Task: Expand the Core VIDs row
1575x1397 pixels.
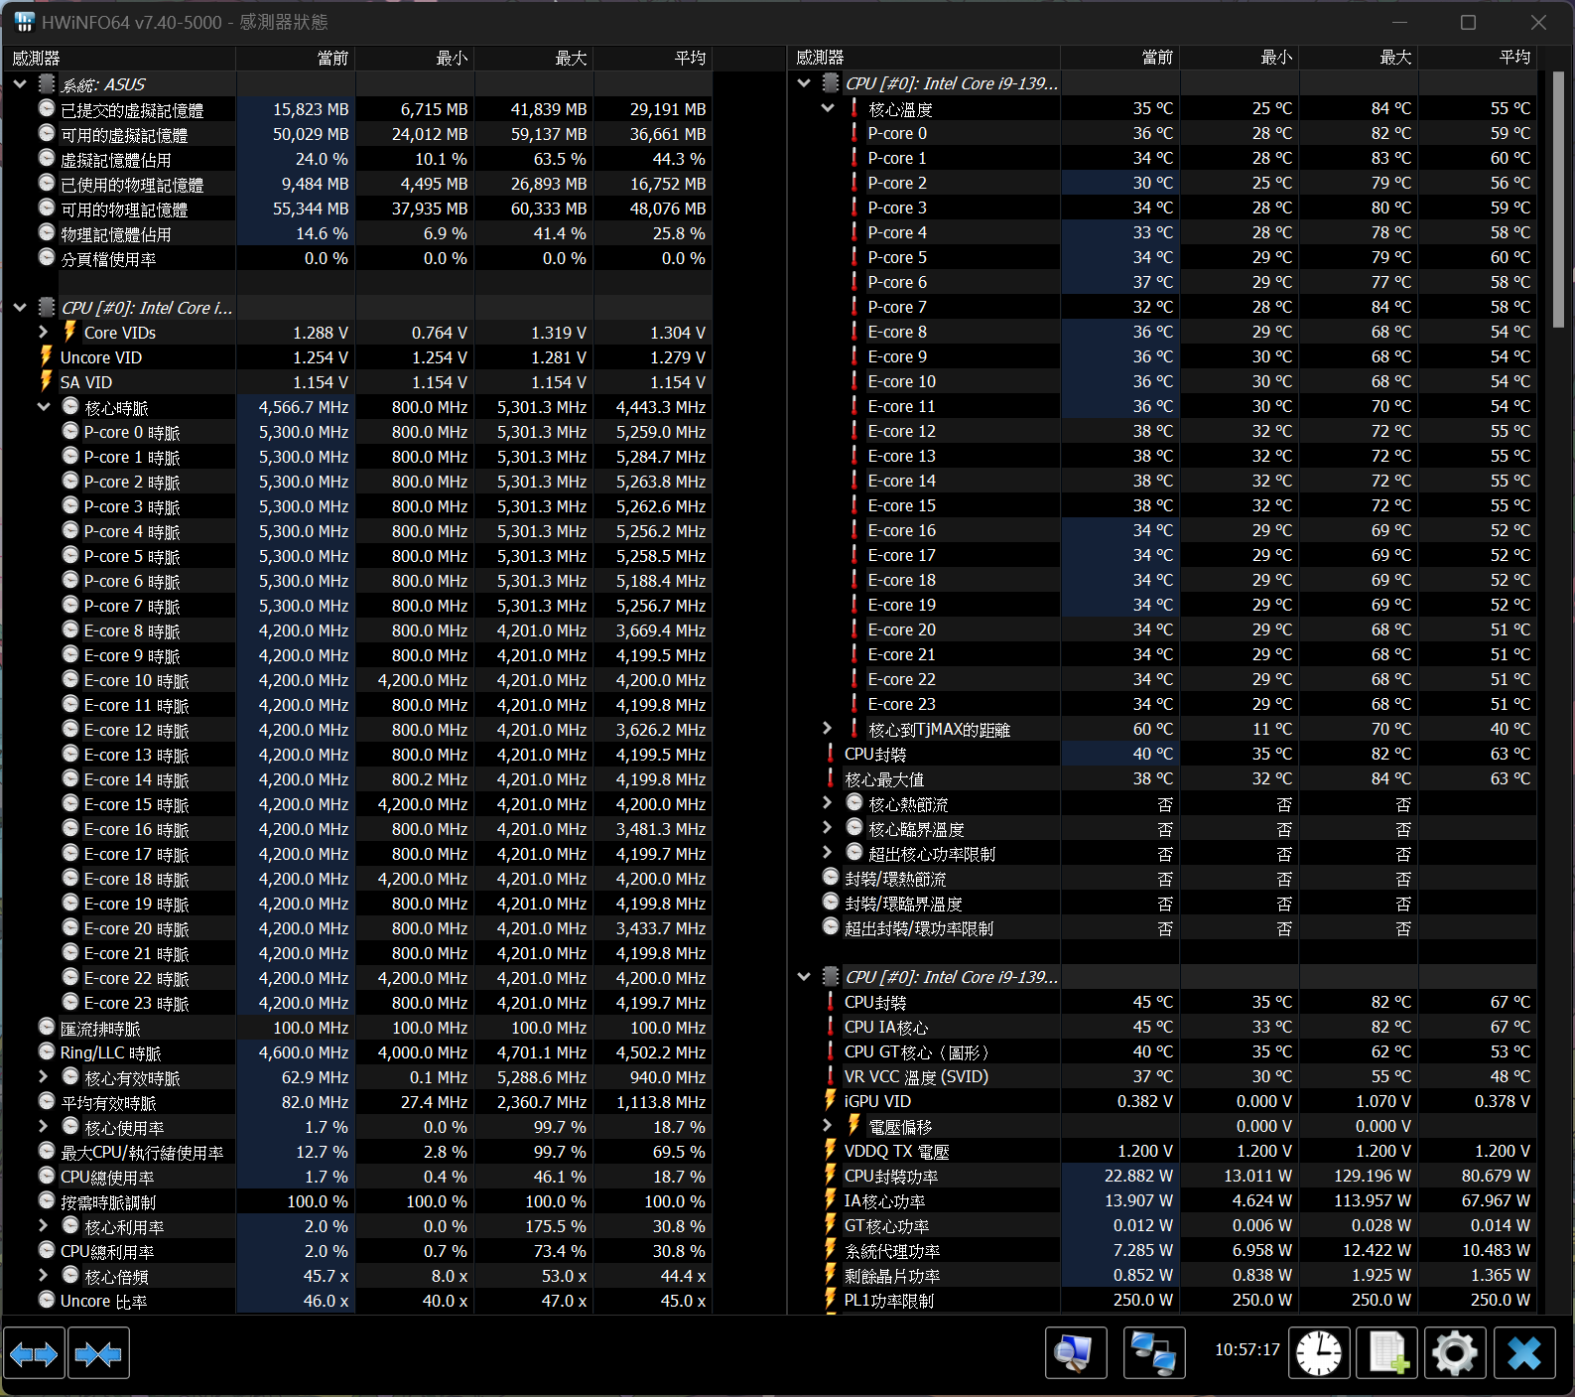Action: pos(44,333)
